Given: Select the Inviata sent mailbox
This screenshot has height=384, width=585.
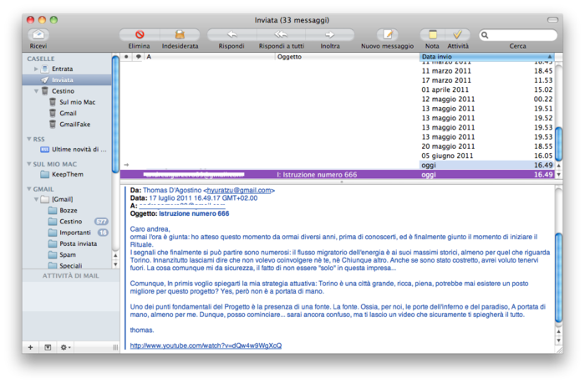Looking at the screenshot, I should (67, 79).
